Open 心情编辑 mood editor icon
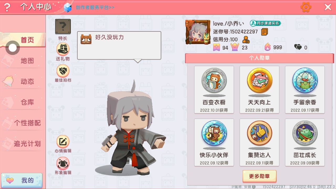This screenshot has height=189, width=336. pyautogui.click(x=63, y=141)
